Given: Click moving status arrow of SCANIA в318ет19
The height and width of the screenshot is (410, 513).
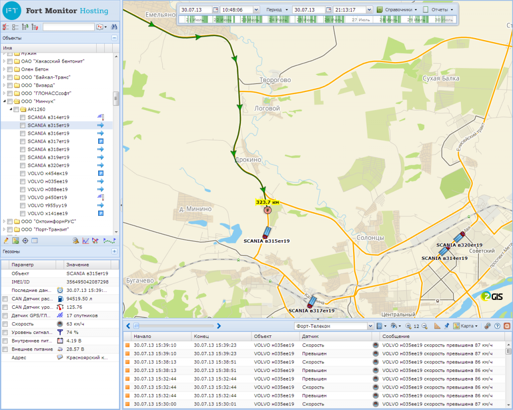Looking at the screenshot, I should tap(100, 149).
